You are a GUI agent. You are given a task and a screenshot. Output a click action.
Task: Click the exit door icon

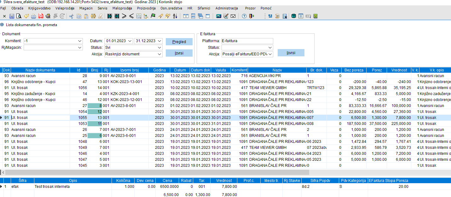point(251,16)
